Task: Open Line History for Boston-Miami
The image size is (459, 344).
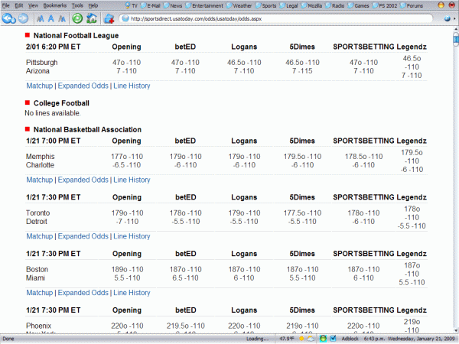Action: tap(132, 293)
